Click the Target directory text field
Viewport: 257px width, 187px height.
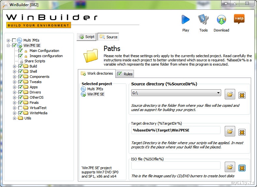tap(176, 130)
